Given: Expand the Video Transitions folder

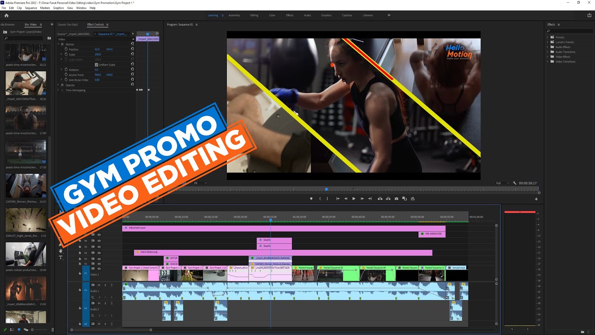Looking at the screenshot, I should pos(548,61).
